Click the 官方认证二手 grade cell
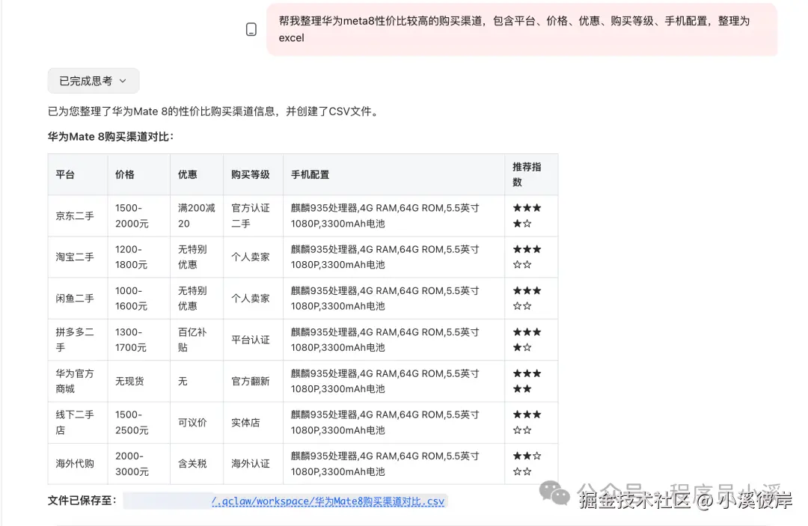Image resolution: width=808 pixels, height=526 pixels. [x=253, y=215]
